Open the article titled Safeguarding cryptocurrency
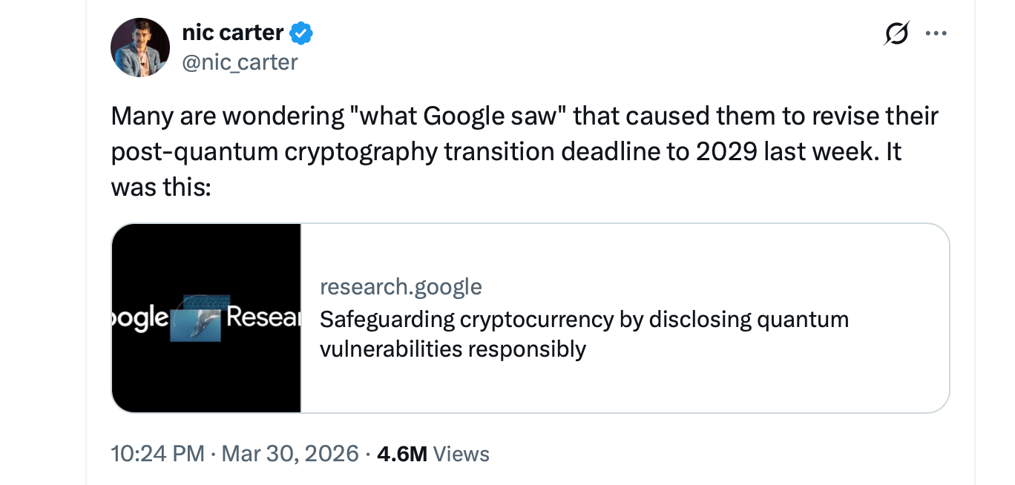 pyautogui.click(x=584, y=333)
